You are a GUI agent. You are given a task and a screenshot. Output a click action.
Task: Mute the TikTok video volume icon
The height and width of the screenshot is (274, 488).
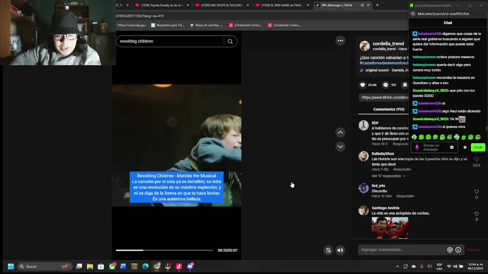[340, 250]
